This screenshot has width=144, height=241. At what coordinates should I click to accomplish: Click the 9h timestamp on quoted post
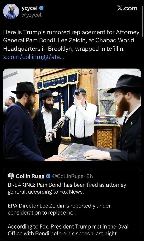[x=89, y=176]
